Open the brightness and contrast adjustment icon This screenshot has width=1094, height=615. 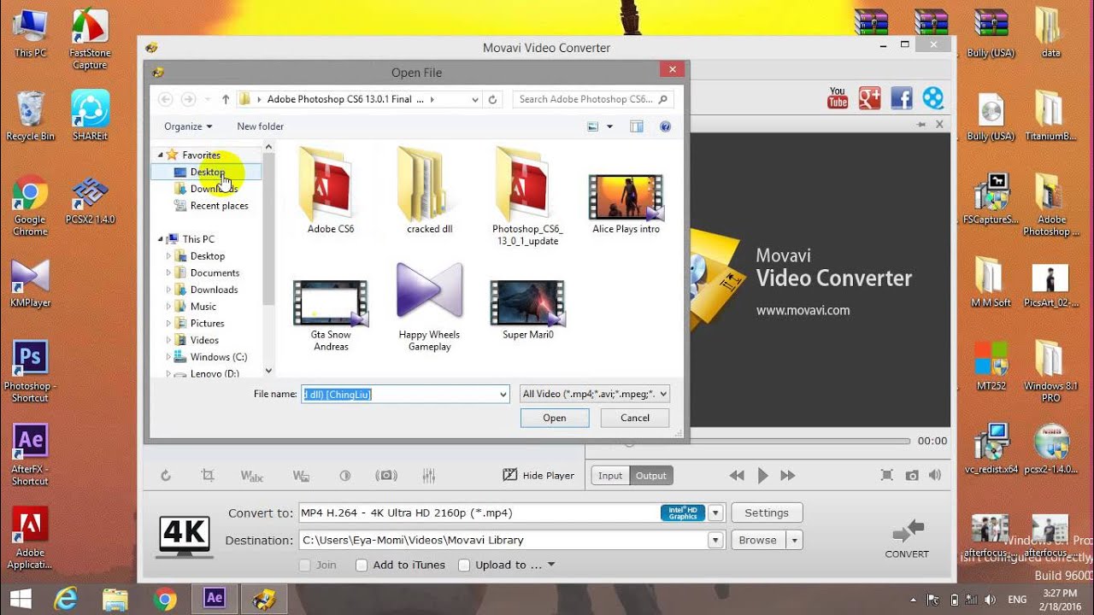345,476
